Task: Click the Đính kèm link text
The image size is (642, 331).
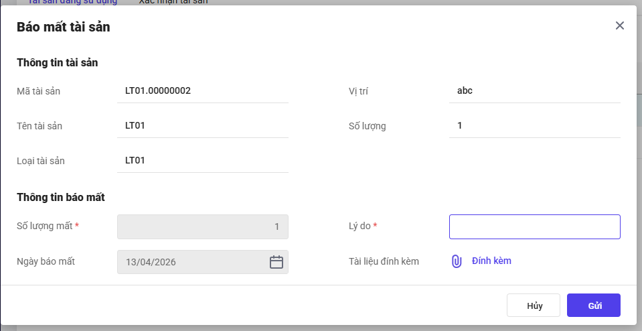Action: 491,261
